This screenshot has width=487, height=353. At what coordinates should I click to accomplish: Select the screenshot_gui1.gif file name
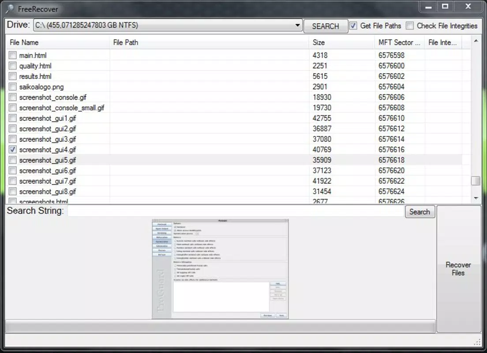coord(48,118)
